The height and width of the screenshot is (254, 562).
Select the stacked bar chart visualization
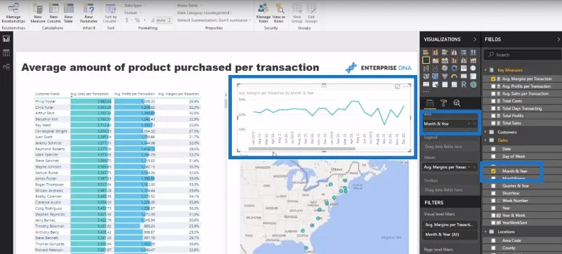point(426,52)
